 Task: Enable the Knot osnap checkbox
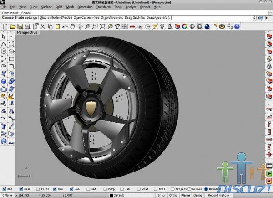click(156, 189)
